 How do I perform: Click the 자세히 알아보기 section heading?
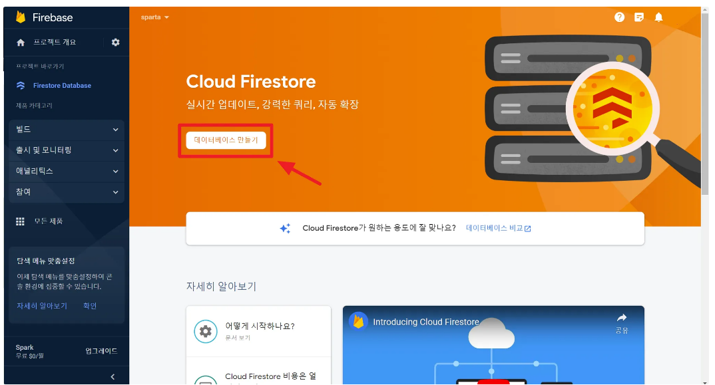(221, 287)
